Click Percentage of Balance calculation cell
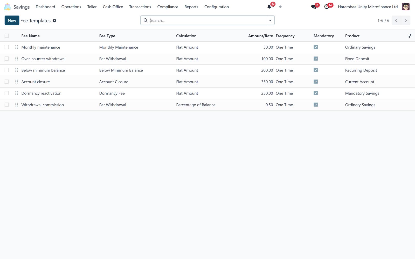The width and height of the screenshot is (415, 259). [196, 105]
